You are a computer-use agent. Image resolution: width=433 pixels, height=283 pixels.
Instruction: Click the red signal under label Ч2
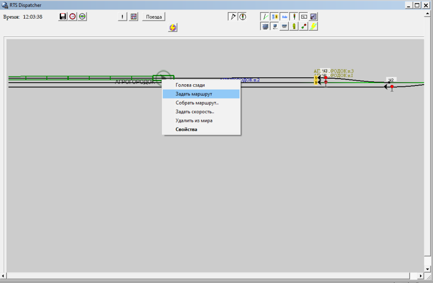(392, 87)
